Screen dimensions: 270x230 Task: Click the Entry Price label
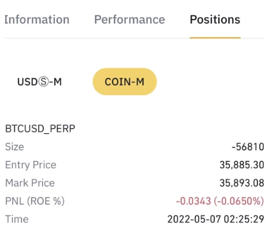pos(31,165)
